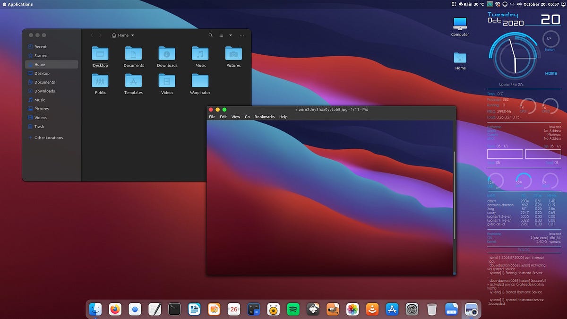567x319 pixels.
Task: Open the search icon in file manager
Action: tap(211, 35)
